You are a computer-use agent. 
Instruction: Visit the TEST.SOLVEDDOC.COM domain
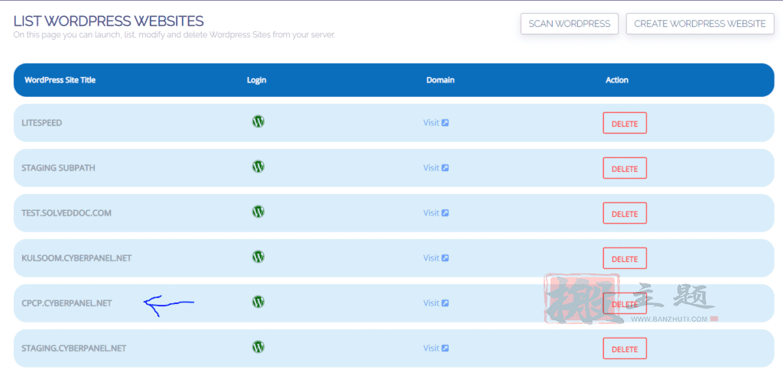[x=436, y=213]
